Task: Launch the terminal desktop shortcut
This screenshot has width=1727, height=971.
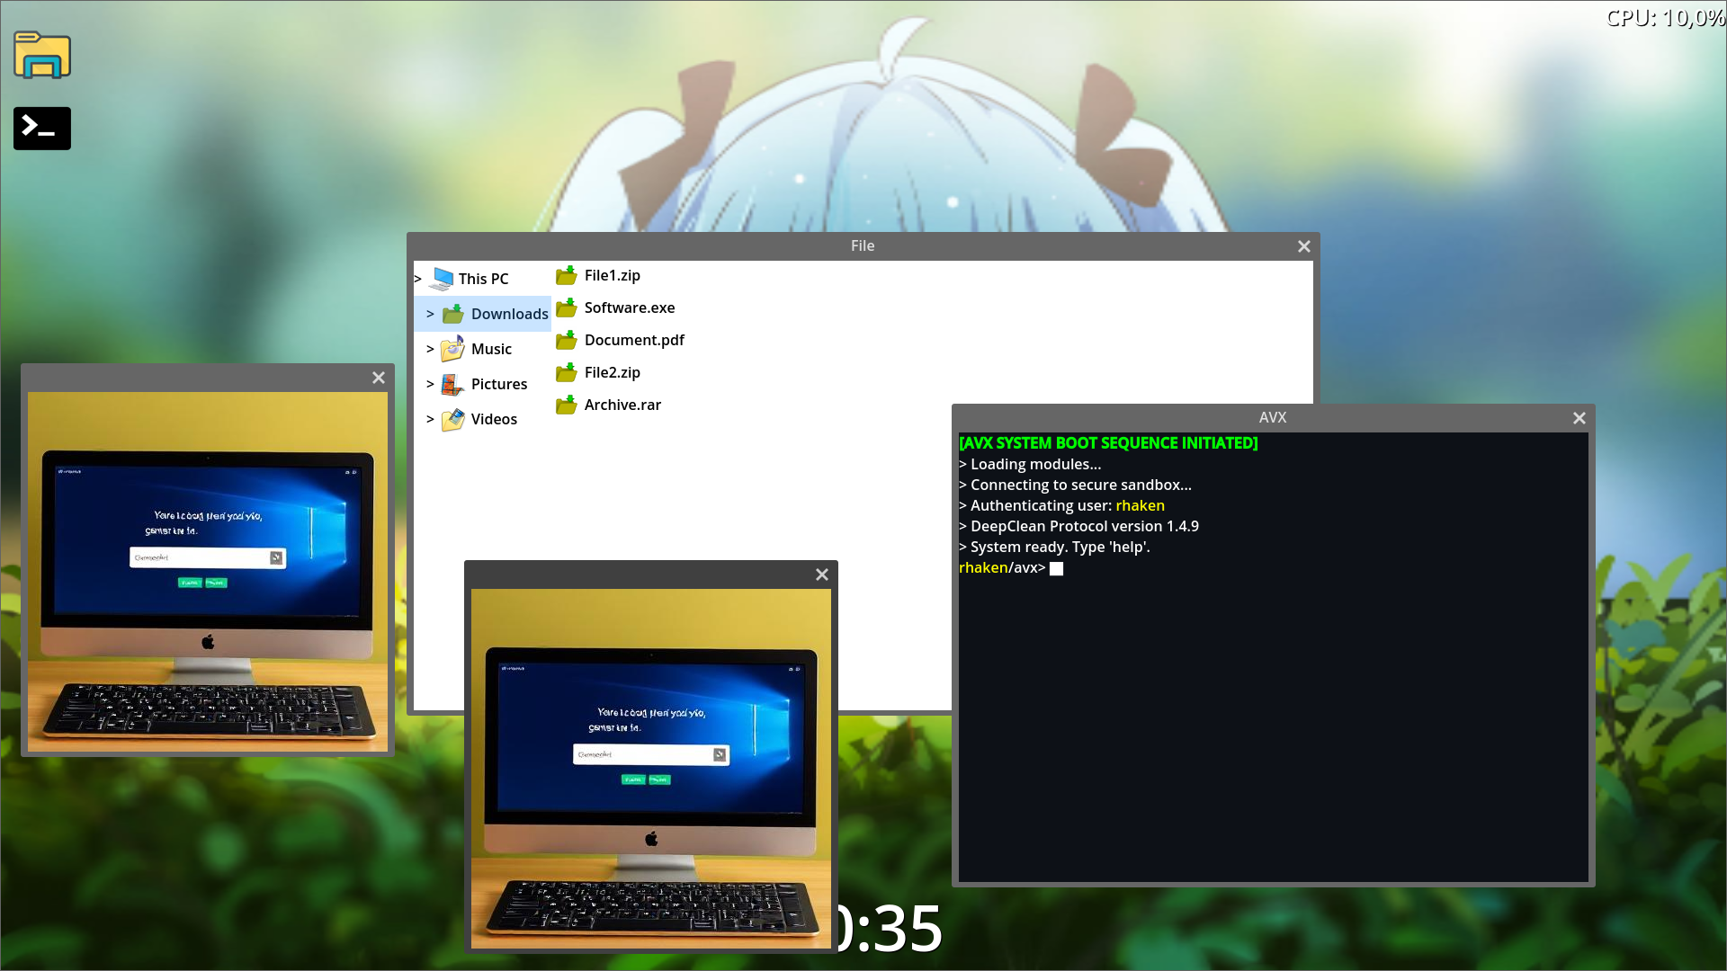Action: point(41,128)
